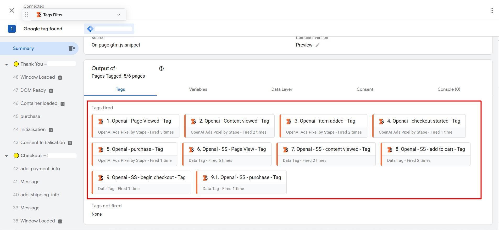Click yellow status dot next to Checkout
The height and width of the screenshot is (230, 499).
pos(16,156)
